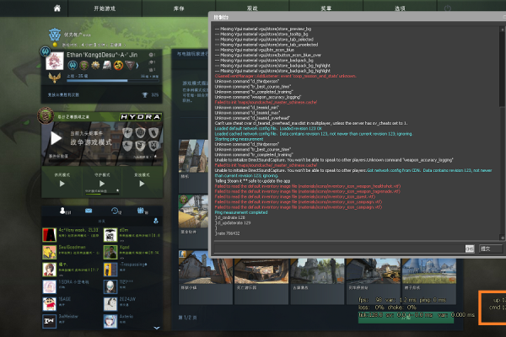This screenshot has width=506, height=337.
Task: Select friend 2E24JW in list
Action: 132,304
